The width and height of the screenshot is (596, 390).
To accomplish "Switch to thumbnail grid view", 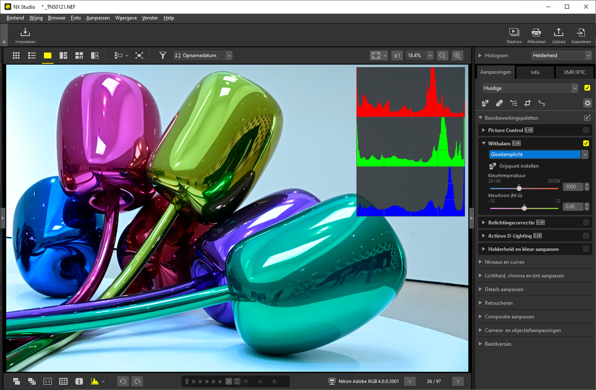I will click(16, 55).
